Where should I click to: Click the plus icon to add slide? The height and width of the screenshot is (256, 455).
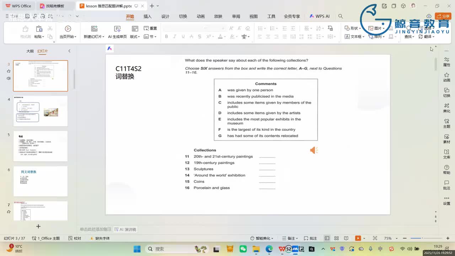38,226
